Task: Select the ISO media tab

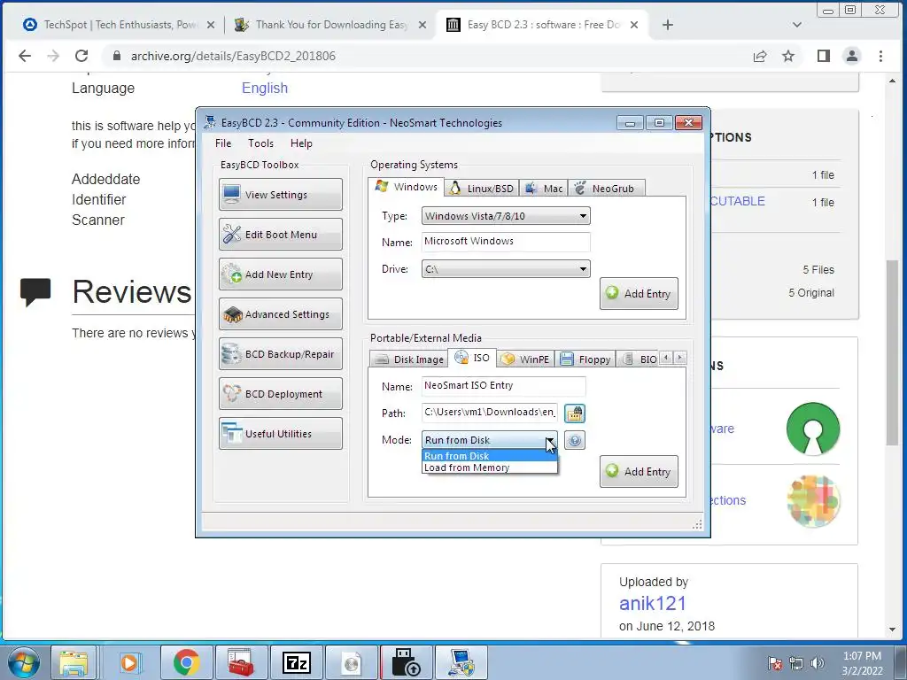Action: point(472,358)
